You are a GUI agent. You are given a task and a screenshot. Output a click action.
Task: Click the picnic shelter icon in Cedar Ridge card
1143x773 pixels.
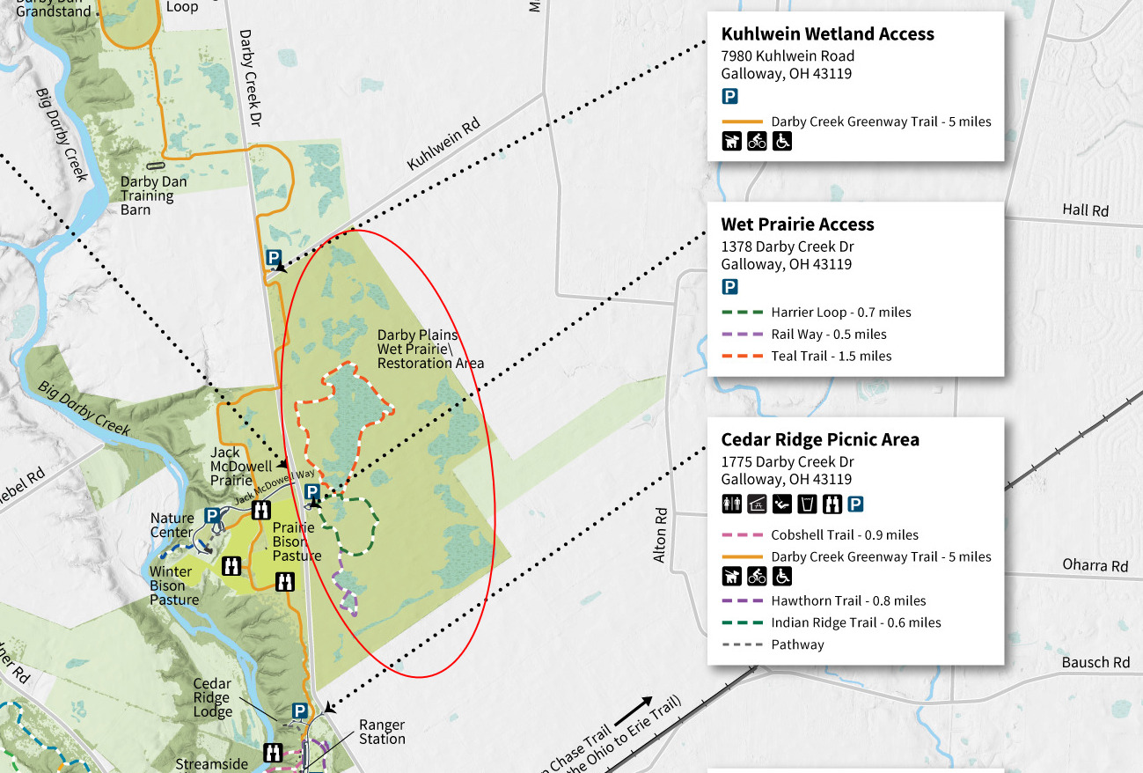(757, 504)
